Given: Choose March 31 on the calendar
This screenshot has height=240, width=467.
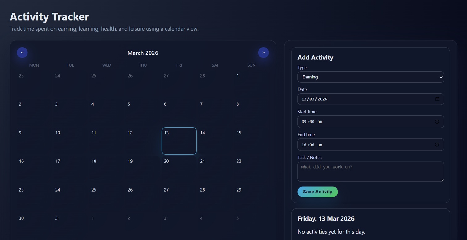Looking at the screenshot, I should coord(70,226).
